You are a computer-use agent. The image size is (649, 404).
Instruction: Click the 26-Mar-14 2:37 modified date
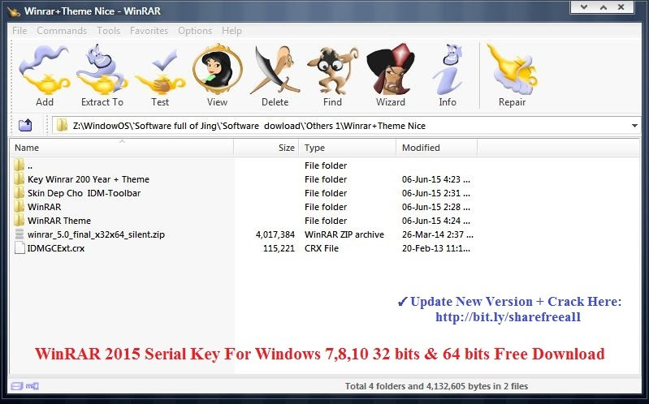(438, 234)
